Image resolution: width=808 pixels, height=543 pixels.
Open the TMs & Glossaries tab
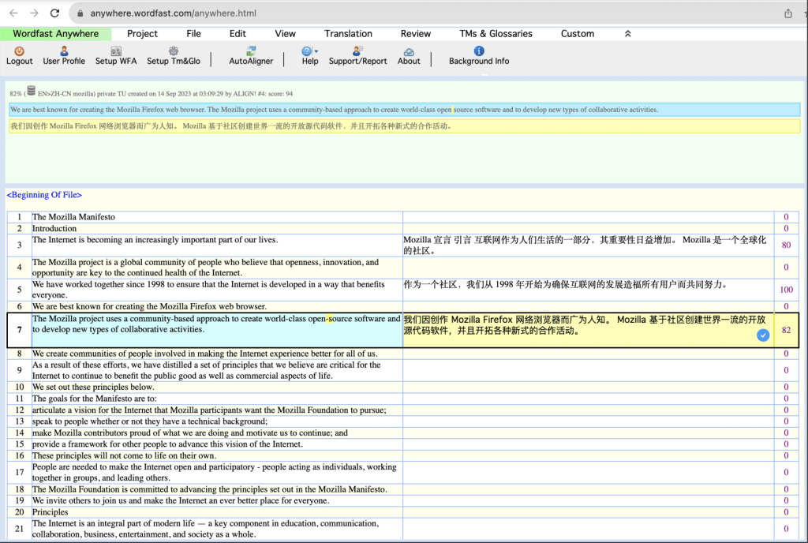(496, 34)
